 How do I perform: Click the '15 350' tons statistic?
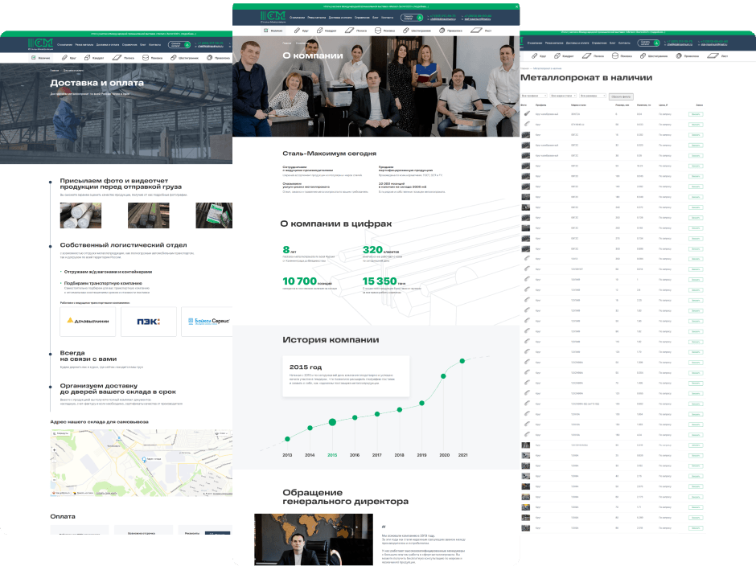point(380,281)
